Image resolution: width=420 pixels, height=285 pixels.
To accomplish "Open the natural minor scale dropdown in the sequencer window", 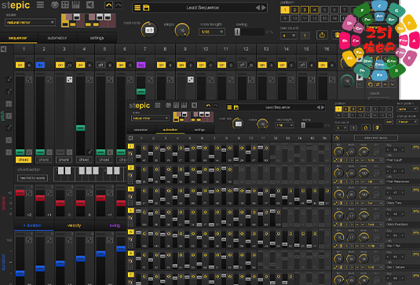I will click(x=30, y=22).
